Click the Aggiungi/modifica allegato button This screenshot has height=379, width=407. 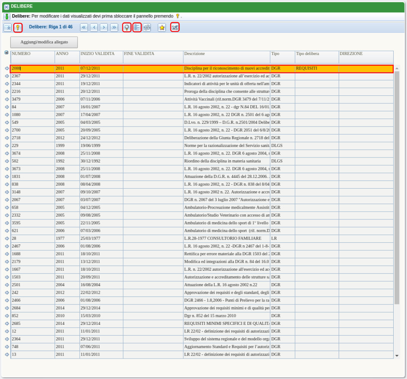44,42
